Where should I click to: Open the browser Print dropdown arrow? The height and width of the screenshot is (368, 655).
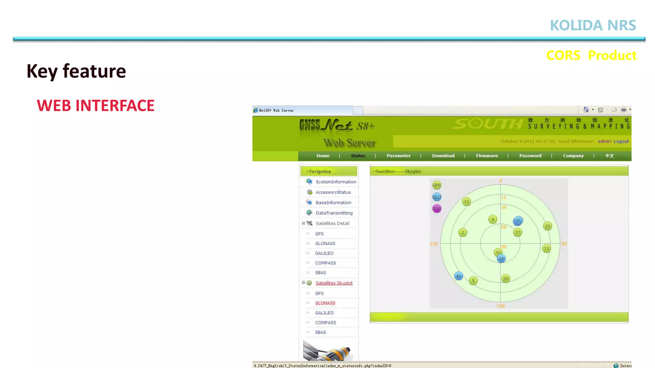coord(630,110)
